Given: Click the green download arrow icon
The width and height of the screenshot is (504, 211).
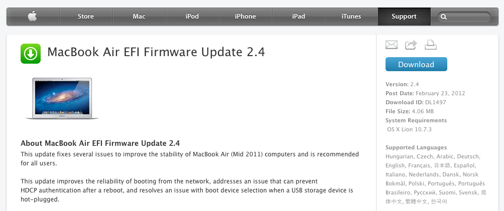Looking at the screenshot, I should point(31,54).
